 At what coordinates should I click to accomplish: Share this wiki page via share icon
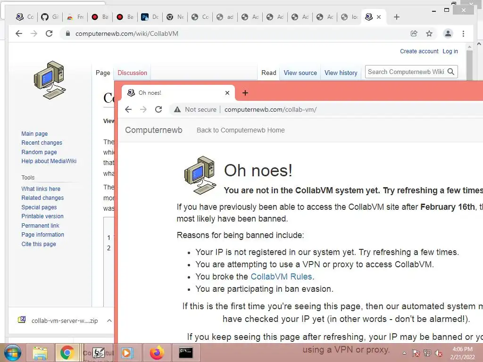pyautogui.click(x=414, y=33)
